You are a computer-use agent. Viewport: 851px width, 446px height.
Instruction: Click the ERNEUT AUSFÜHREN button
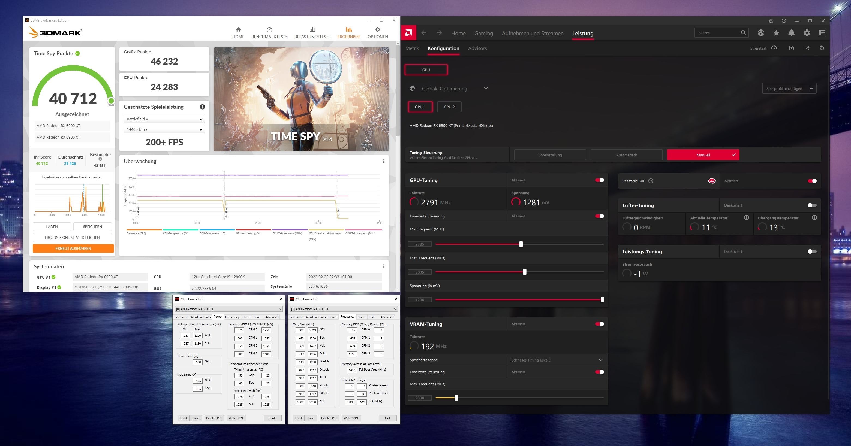(x=73, y=248)
